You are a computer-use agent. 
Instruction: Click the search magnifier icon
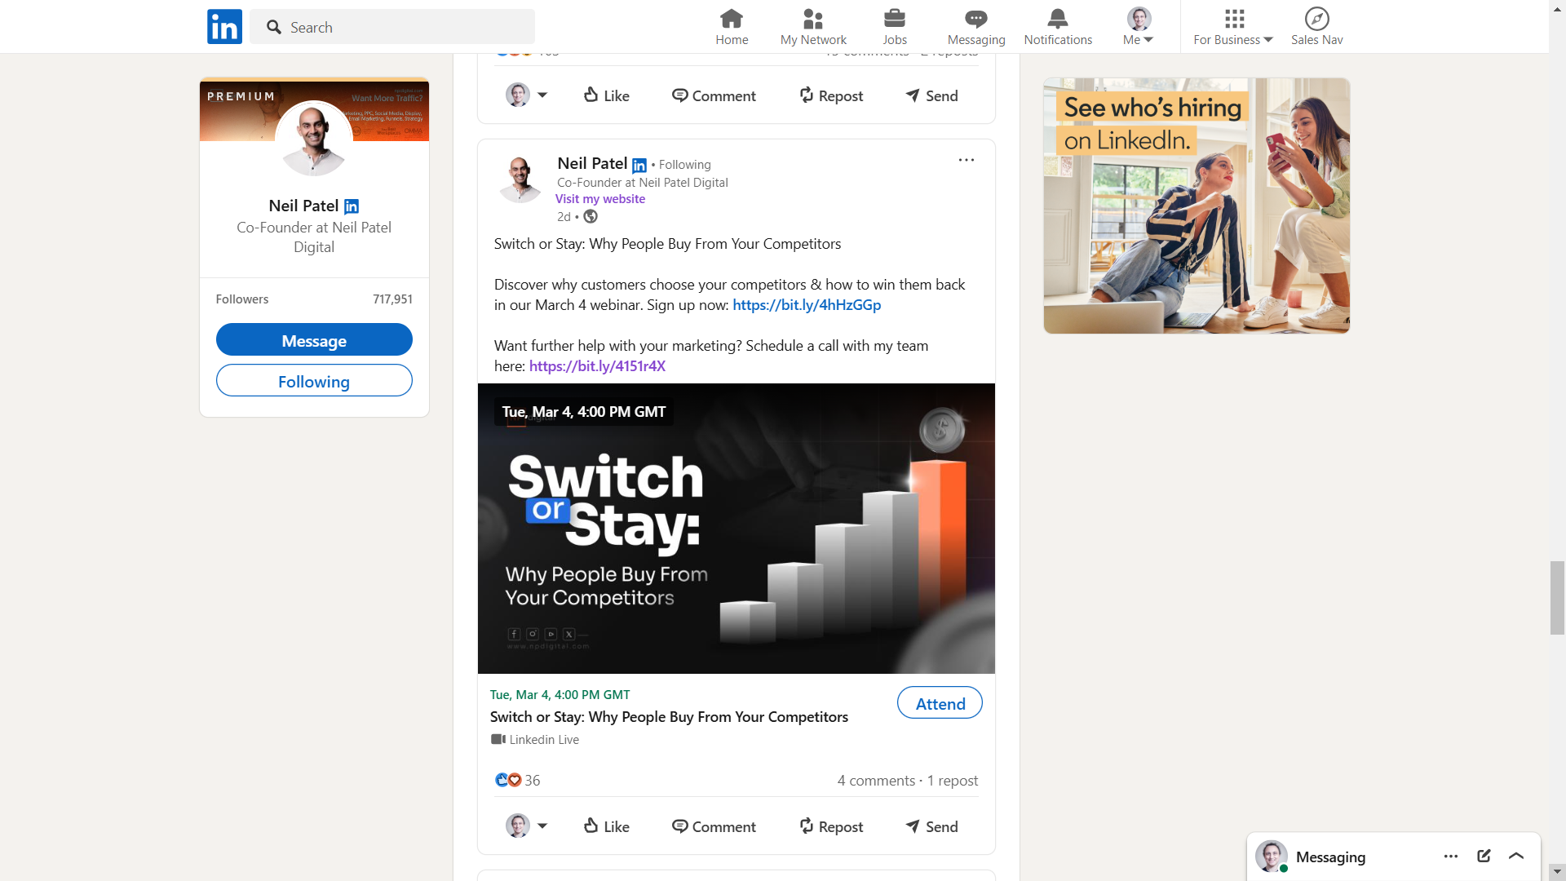click(x=274, y=27)
